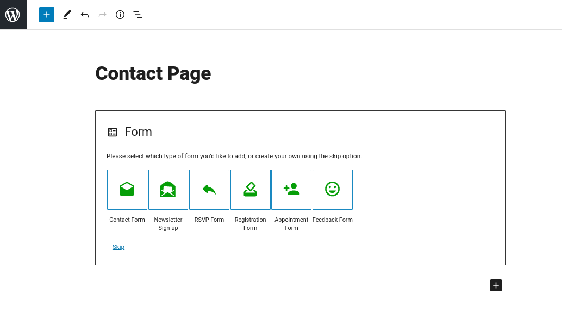The image size is (562, 319).
Task: Click the WordPress logo icon
Action: click(13, 15)
